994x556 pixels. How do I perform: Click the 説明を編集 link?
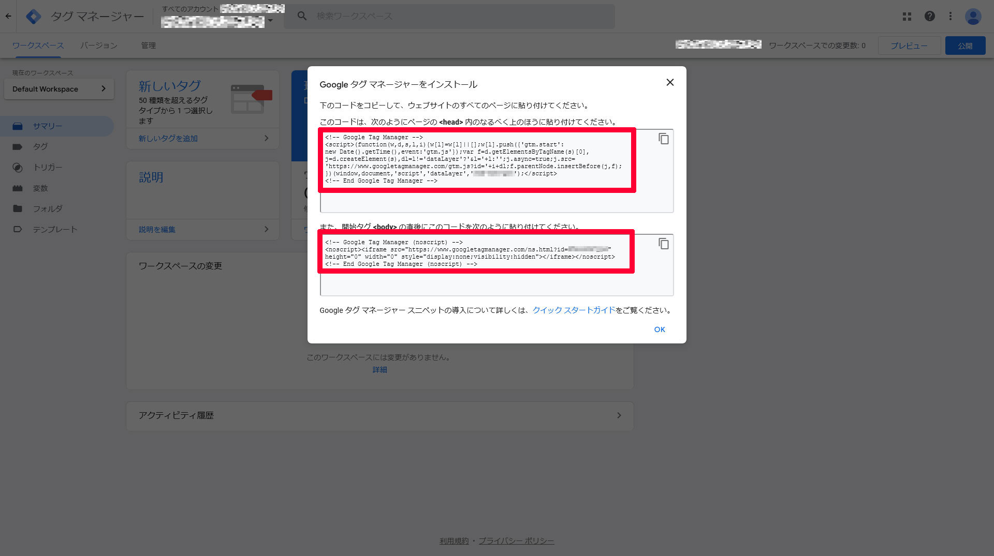pyautogui.click(x=157, y=230)
